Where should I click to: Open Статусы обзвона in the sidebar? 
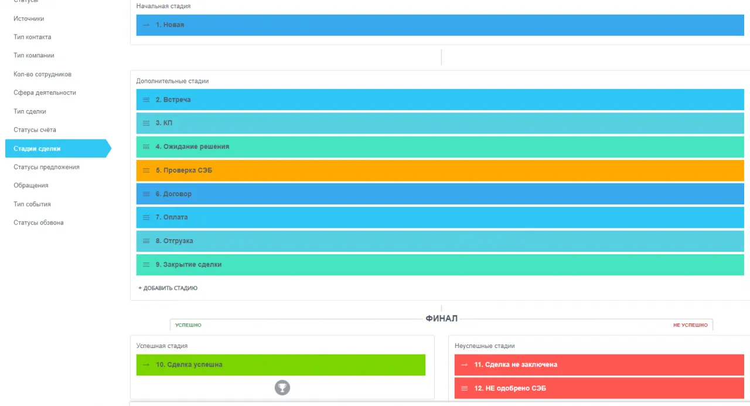click(x=39, y=223)
